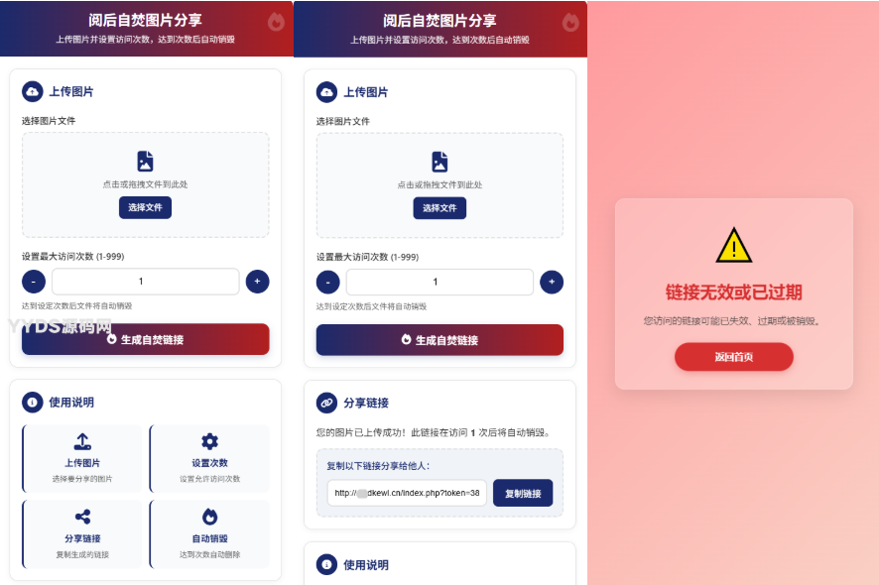Click the flame icon above 自动销毁
879x585 pixels.
pyautogui.click(x=209, y=517)
